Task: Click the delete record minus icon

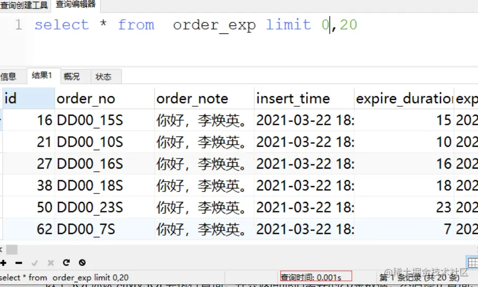Action: [x=19, y=263]
